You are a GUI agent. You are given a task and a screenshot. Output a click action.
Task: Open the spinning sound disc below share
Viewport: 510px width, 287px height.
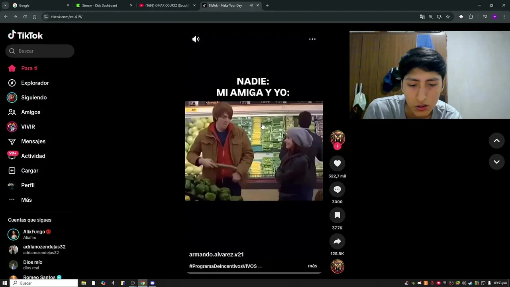pyautogui.click(x=337, y=266)
